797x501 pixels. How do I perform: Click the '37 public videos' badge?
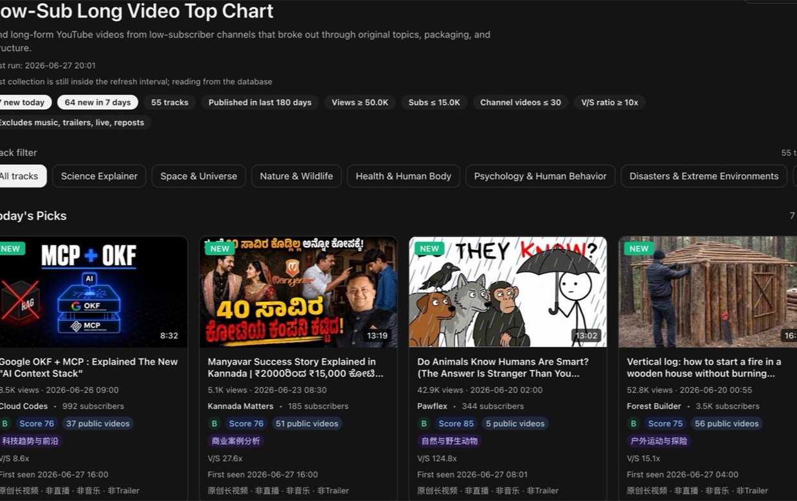point(98,423)
